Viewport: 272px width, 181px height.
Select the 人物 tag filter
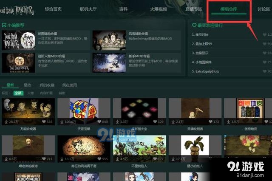tap(31, 93)
